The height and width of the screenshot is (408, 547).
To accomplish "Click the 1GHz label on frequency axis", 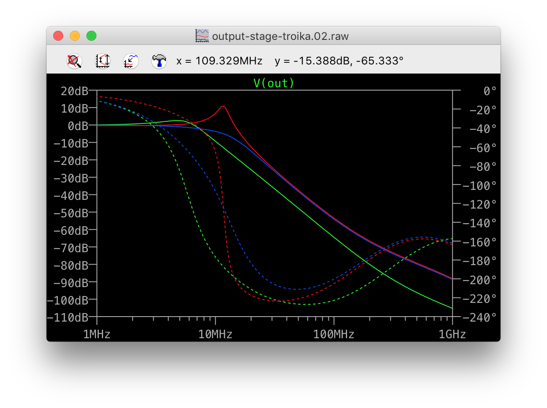I will tap(452, 334).
